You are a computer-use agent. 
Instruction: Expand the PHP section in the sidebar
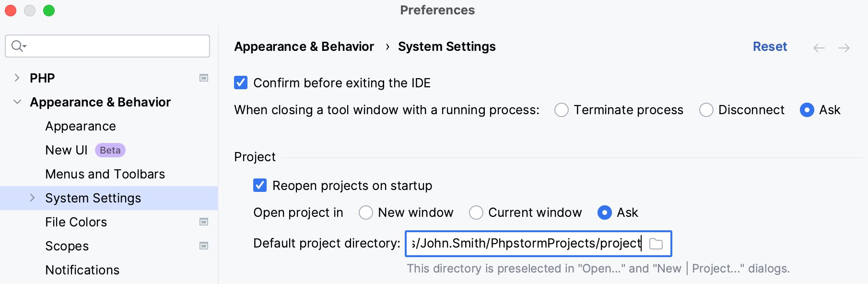(18, 78)
